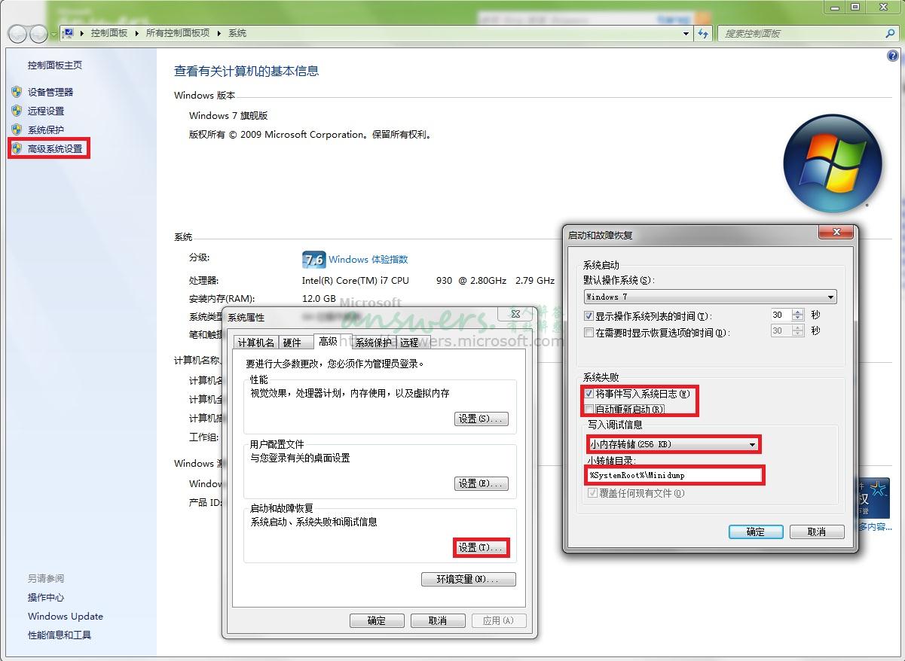Click recovery options time spinner arrows
The width and height of the screenshot is (905, 661).
click(797, 331)
